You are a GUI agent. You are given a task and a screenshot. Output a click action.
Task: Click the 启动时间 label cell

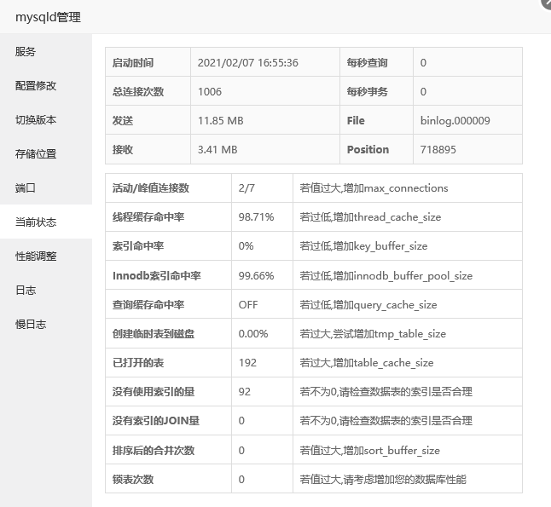tap(148, 62)
